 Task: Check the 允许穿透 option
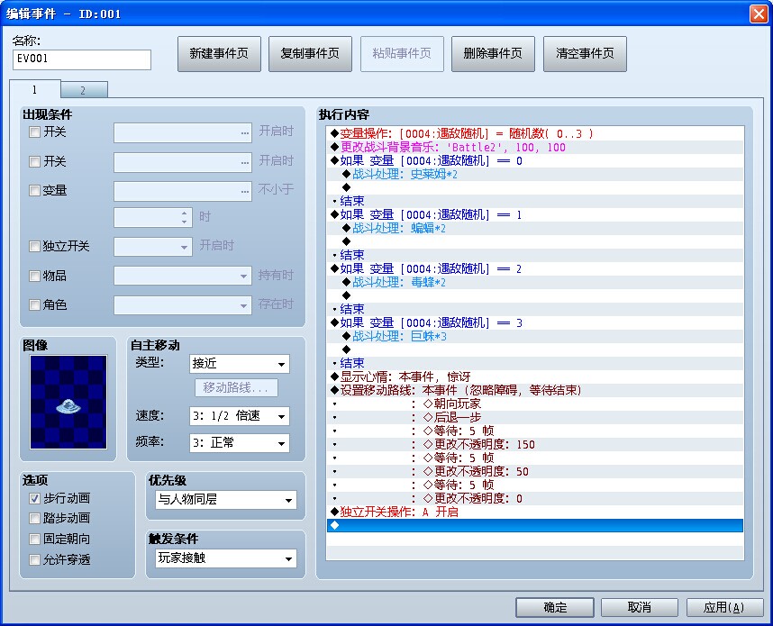click(34, 560)
